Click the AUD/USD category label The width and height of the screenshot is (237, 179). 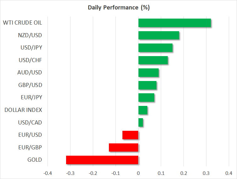(x=30, y=72)
